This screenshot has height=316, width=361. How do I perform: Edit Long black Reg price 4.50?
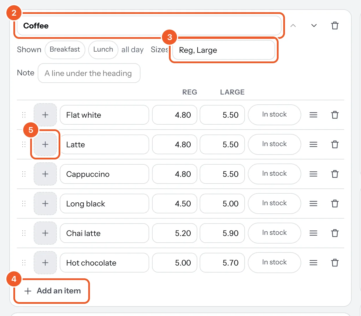[x=175, y=204]
